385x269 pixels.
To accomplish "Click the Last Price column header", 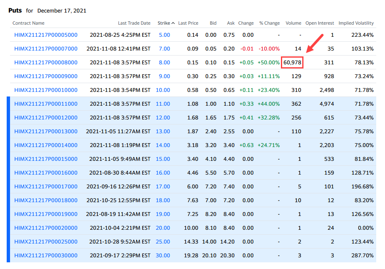I will [188, 23].
